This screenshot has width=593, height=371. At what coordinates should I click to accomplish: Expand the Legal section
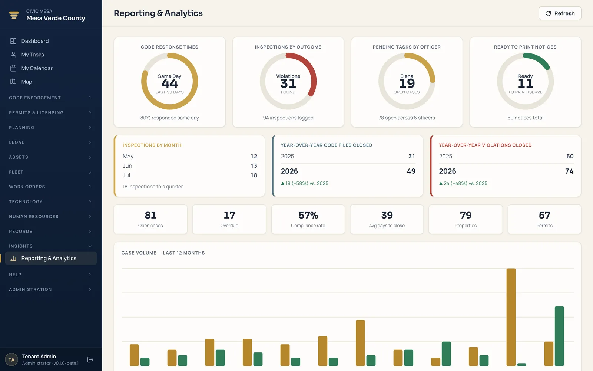51,142
